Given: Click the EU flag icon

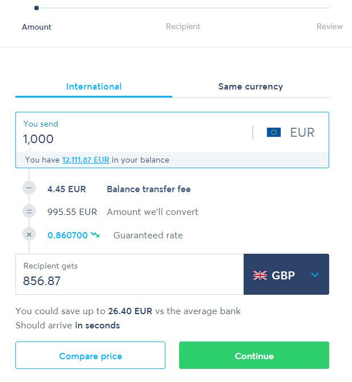Looking at the screenshot, I should click(x=274, y=132).
